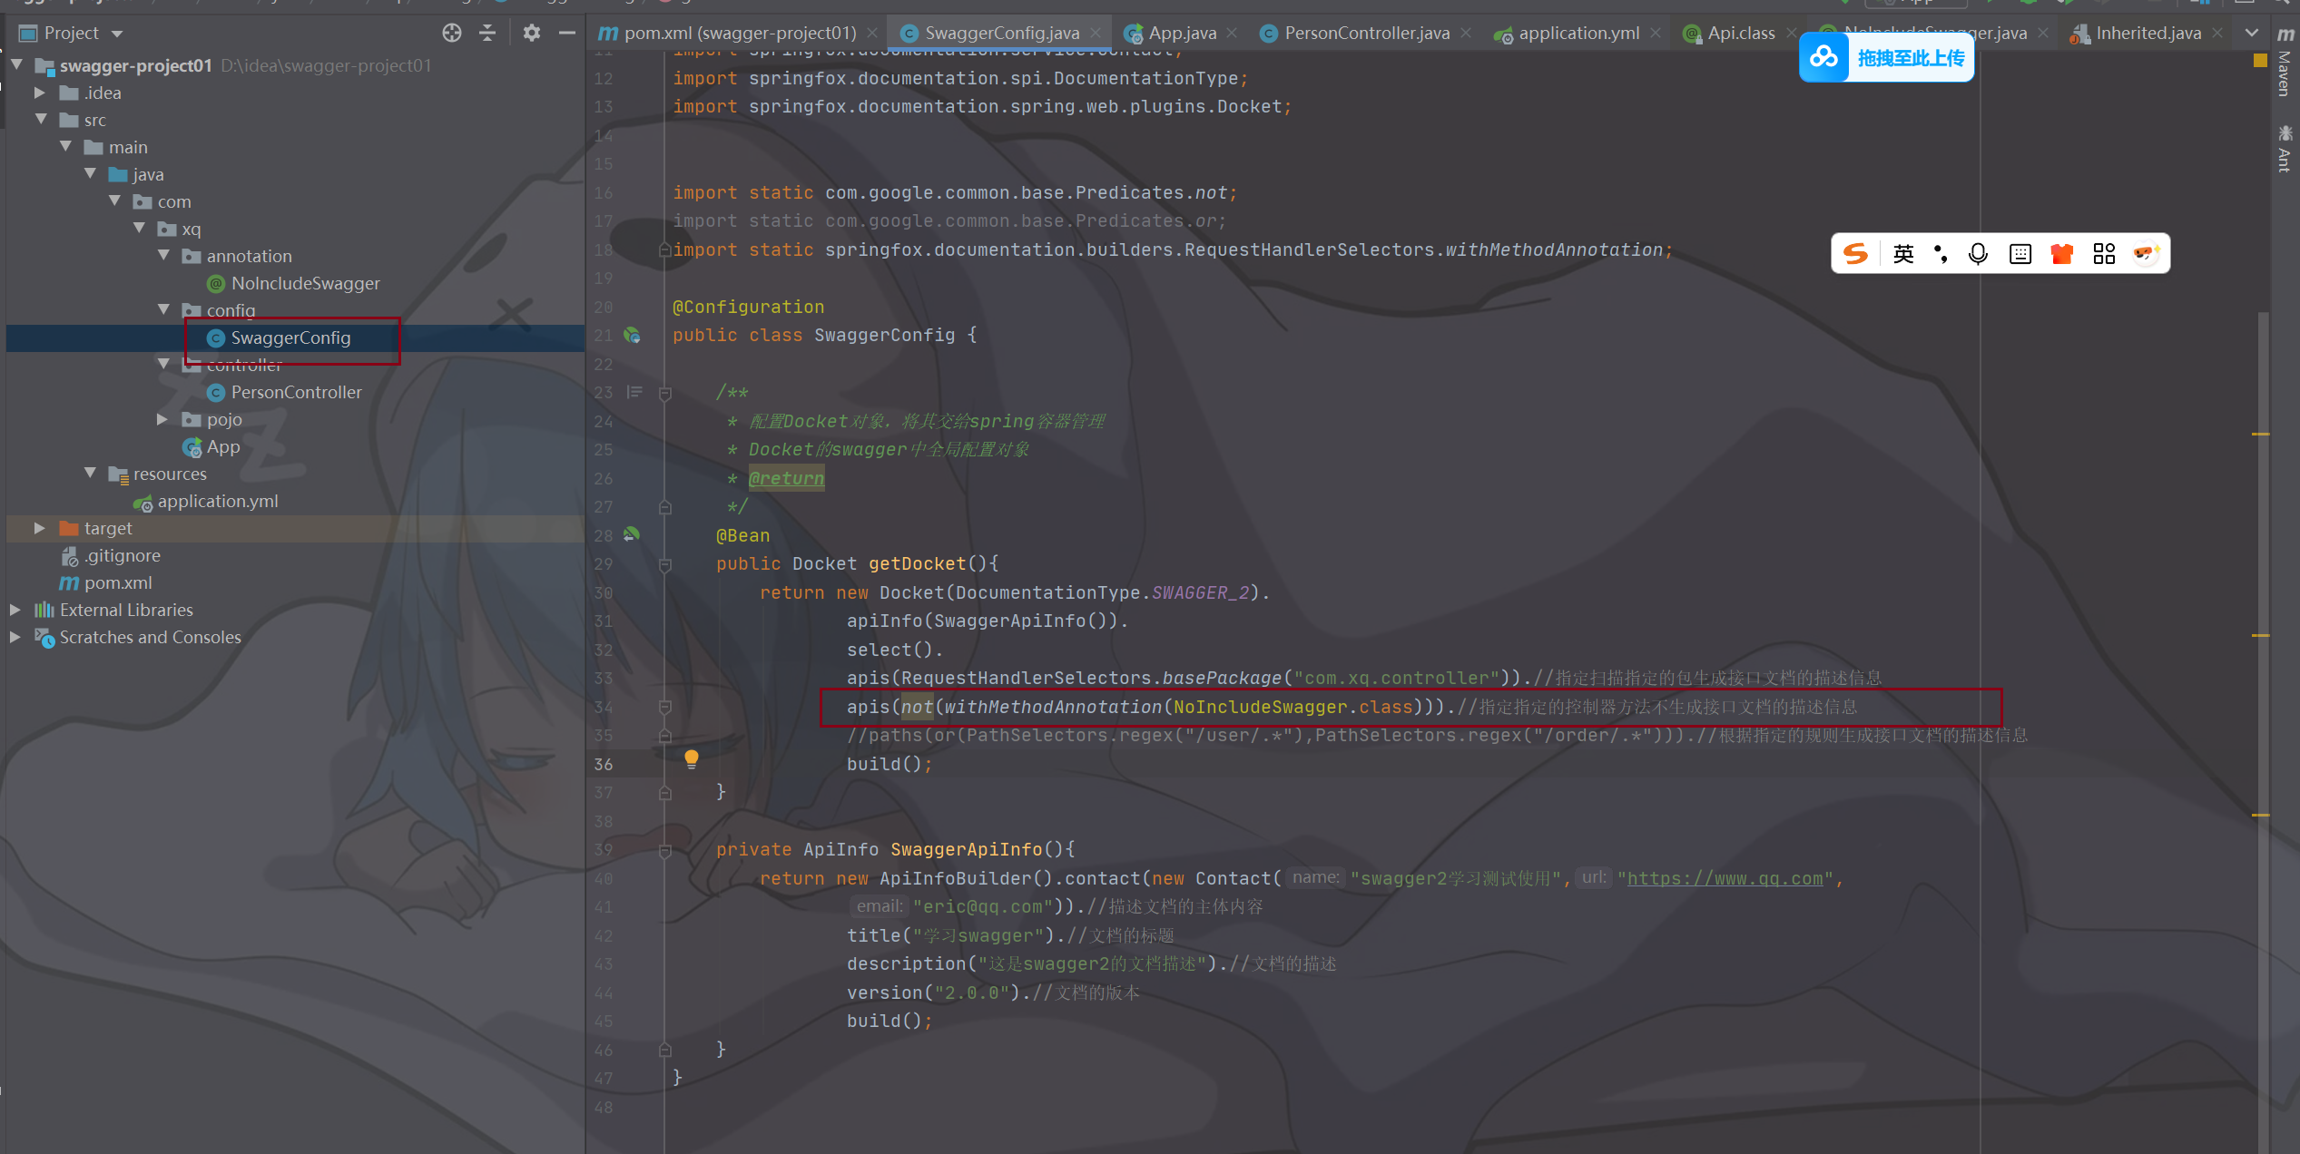Switch to the application.yml editor tab
The width and height of the screenshot is (2300, 1154).
1578,34
